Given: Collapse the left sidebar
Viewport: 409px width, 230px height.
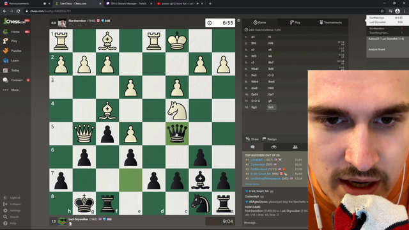Looking at the screenshot, I should pos(15,204).
